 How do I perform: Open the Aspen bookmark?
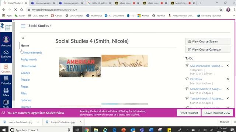(20, 15)
